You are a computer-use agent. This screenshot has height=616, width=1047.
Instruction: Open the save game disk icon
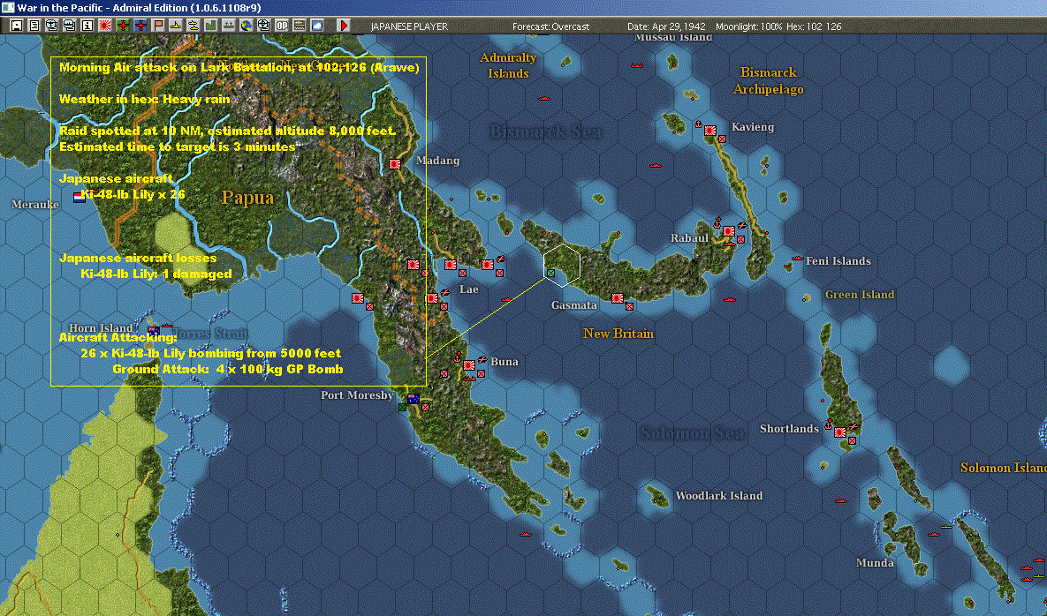(17, 26)
